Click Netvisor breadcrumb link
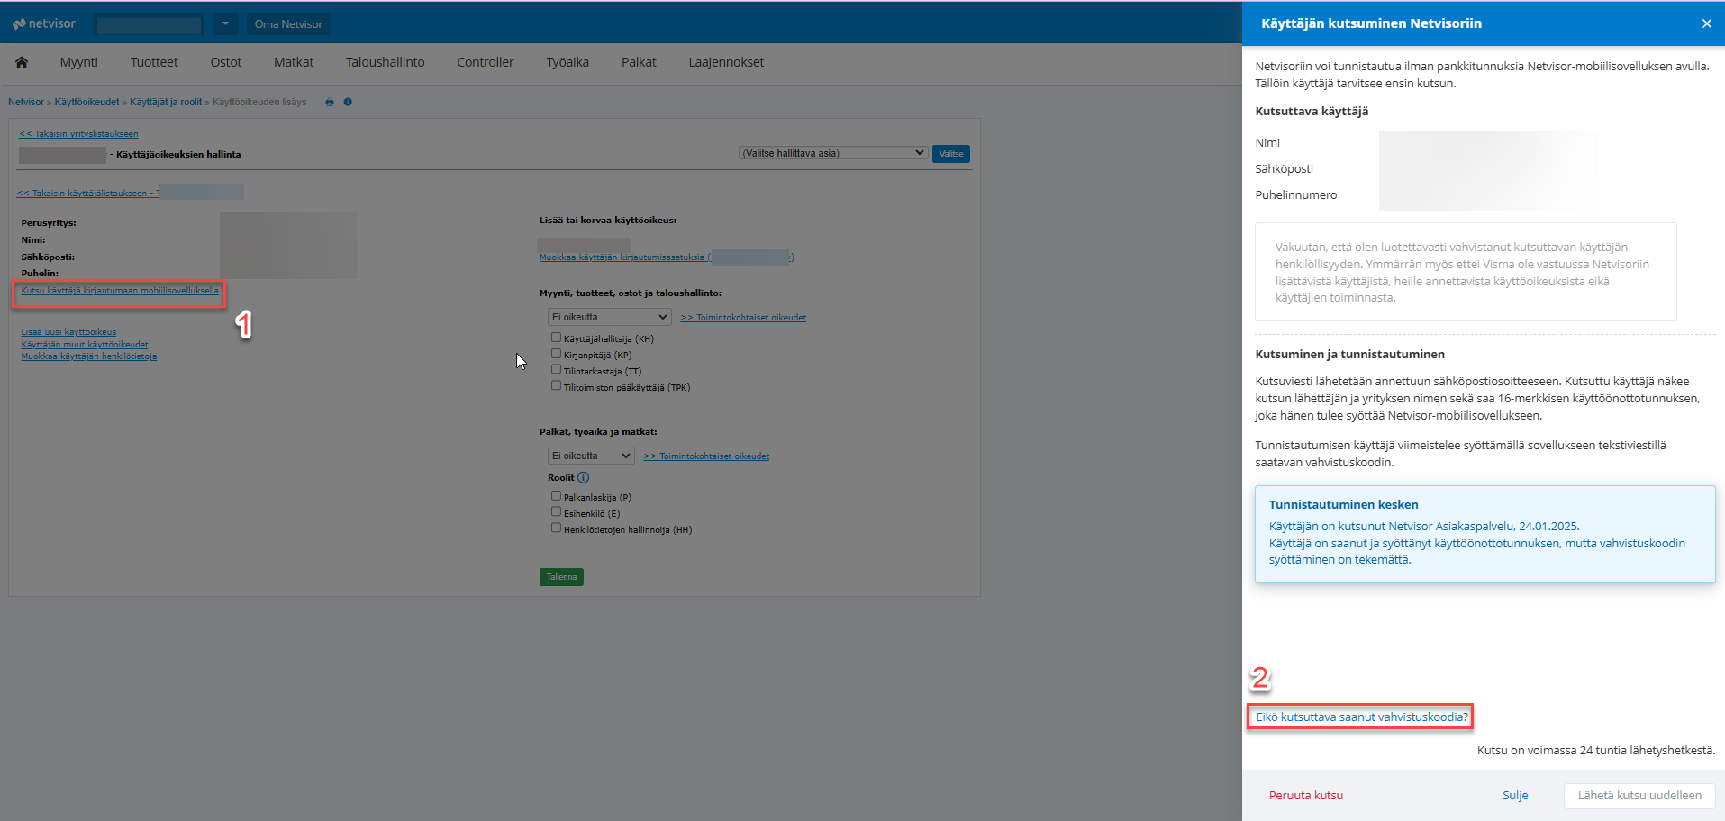The image size is (1725, 821). click(x=26, y=102)
